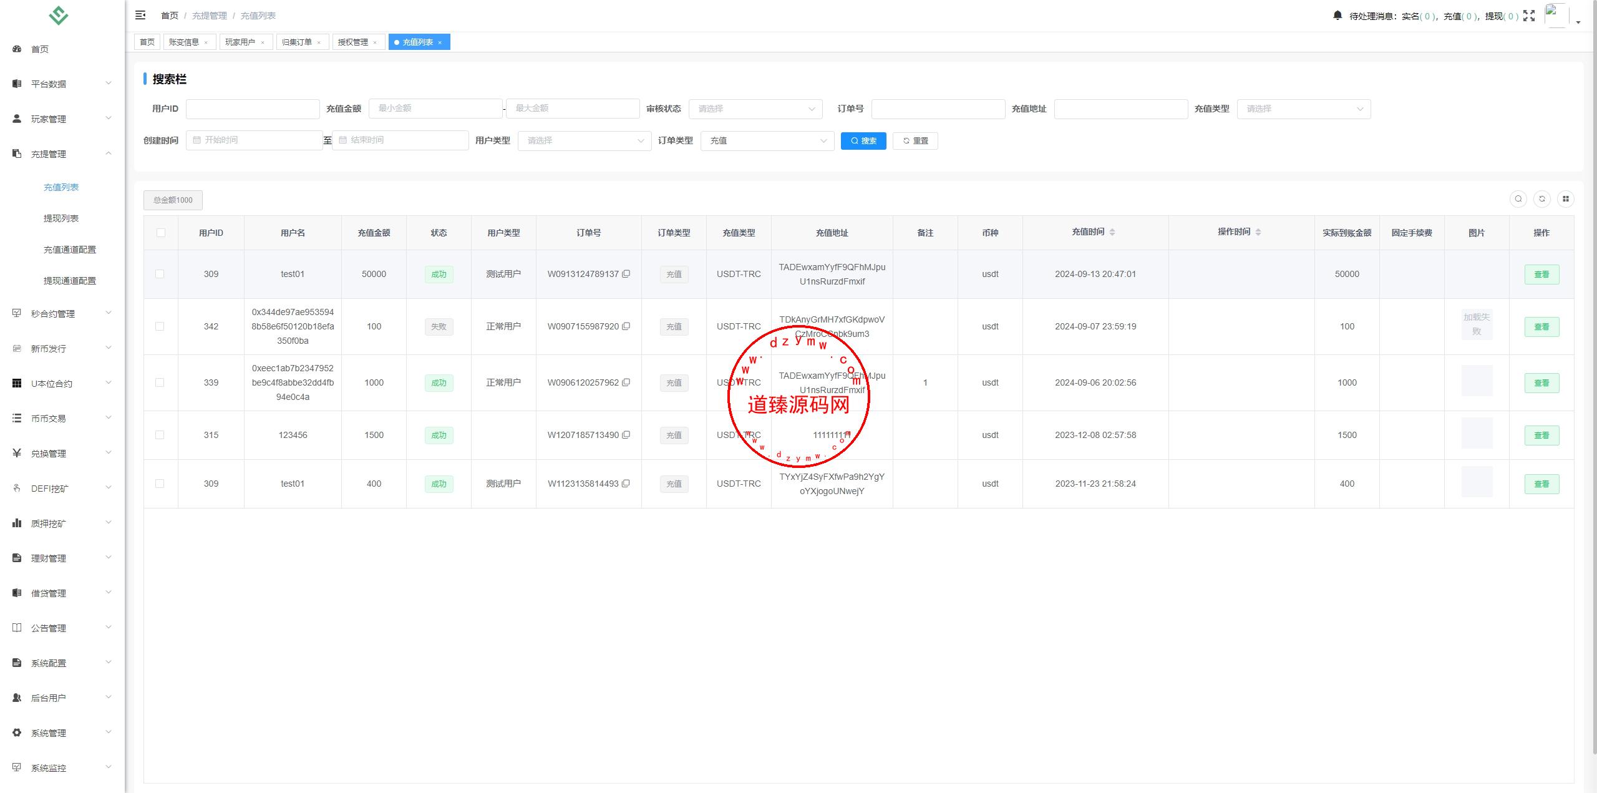This screenshot has height=793, width=1597.
Task: Focus the 最小金额 input field
Action: coord(435,109)
